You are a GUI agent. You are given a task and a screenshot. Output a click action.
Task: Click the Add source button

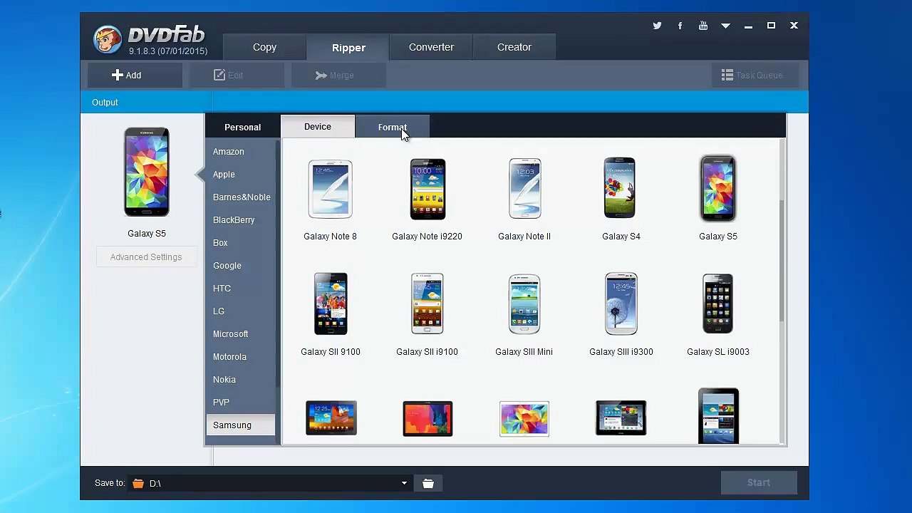tap(135, 75)
